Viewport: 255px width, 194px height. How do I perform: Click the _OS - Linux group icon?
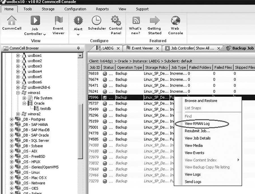(x=18, y=173)
